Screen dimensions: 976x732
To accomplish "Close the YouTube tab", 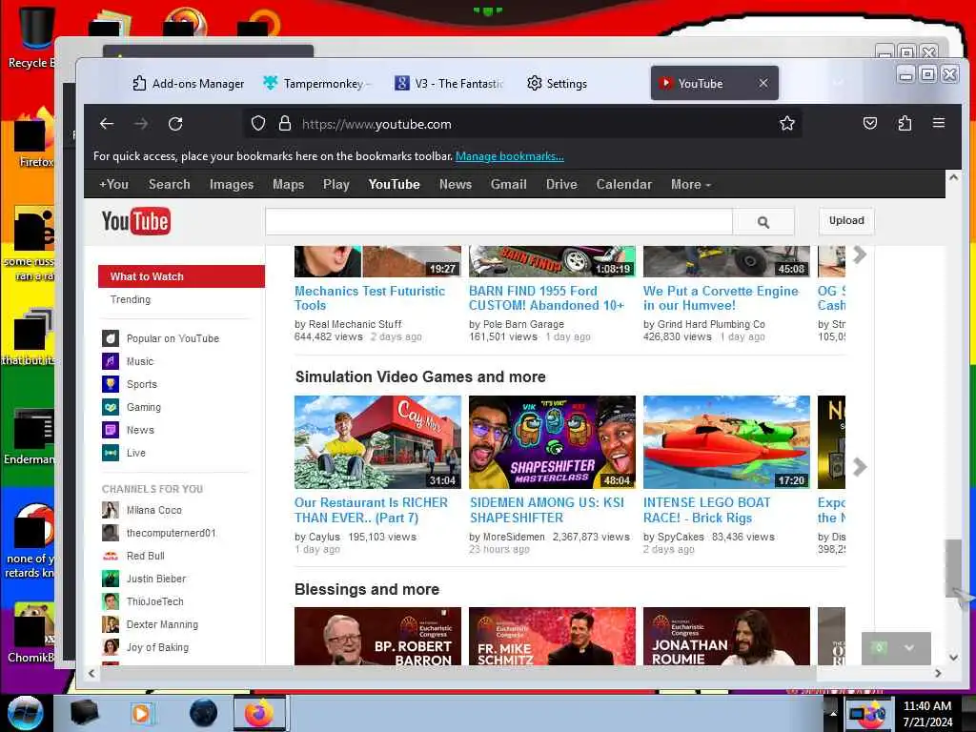I will click(763, 83).
